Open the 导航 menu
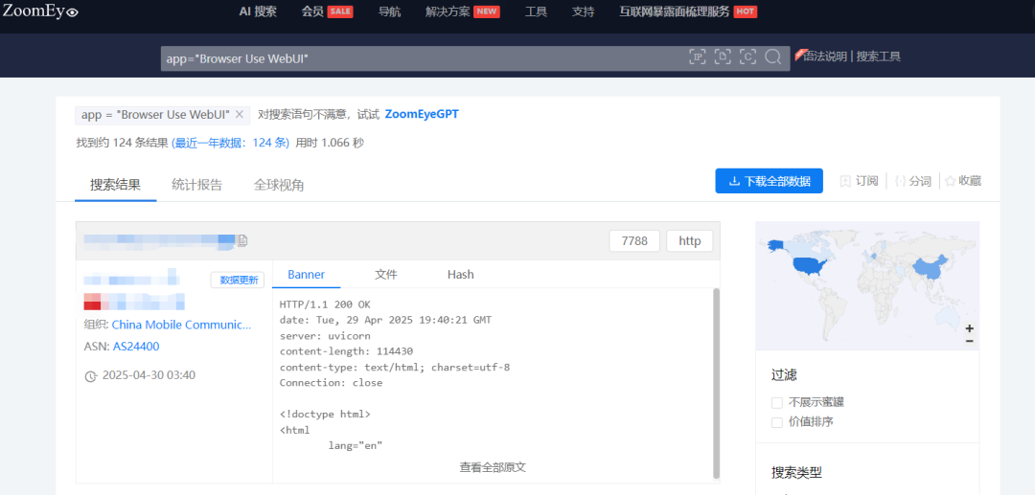The height and width of the screenshot is (495, 1035). tap(389, 11)
